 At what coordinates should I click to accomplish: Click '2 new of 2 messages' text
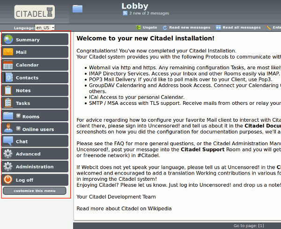(149, 13)
